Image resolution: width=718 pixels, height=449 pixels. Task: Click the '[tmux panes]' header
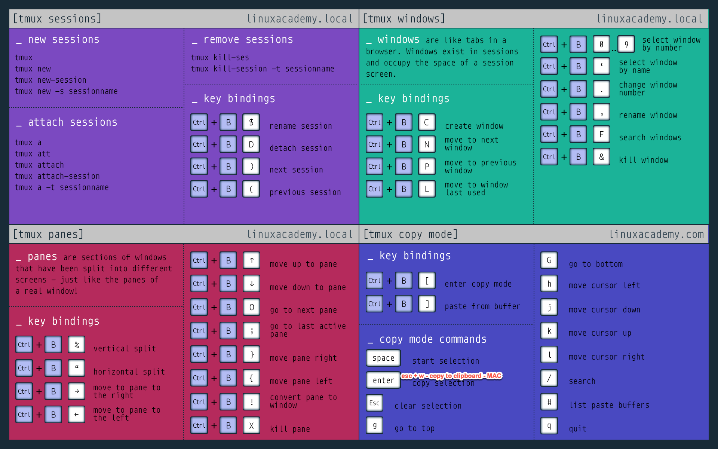[48, 234]
